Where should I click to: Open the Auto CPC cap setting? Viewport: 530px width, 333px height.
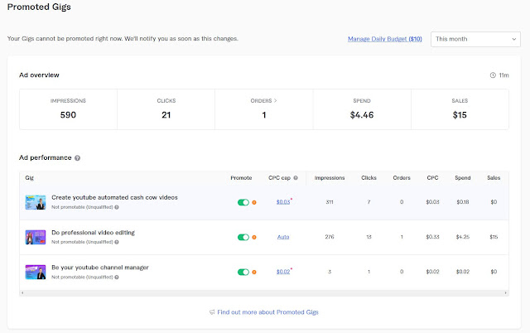(283, 237)
